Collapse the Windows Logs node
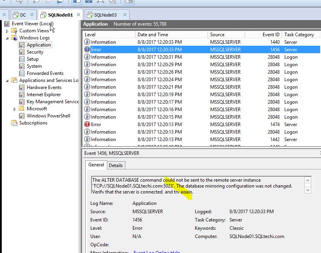Viewport: 321px width, 253px height. [x=6, y=37]
